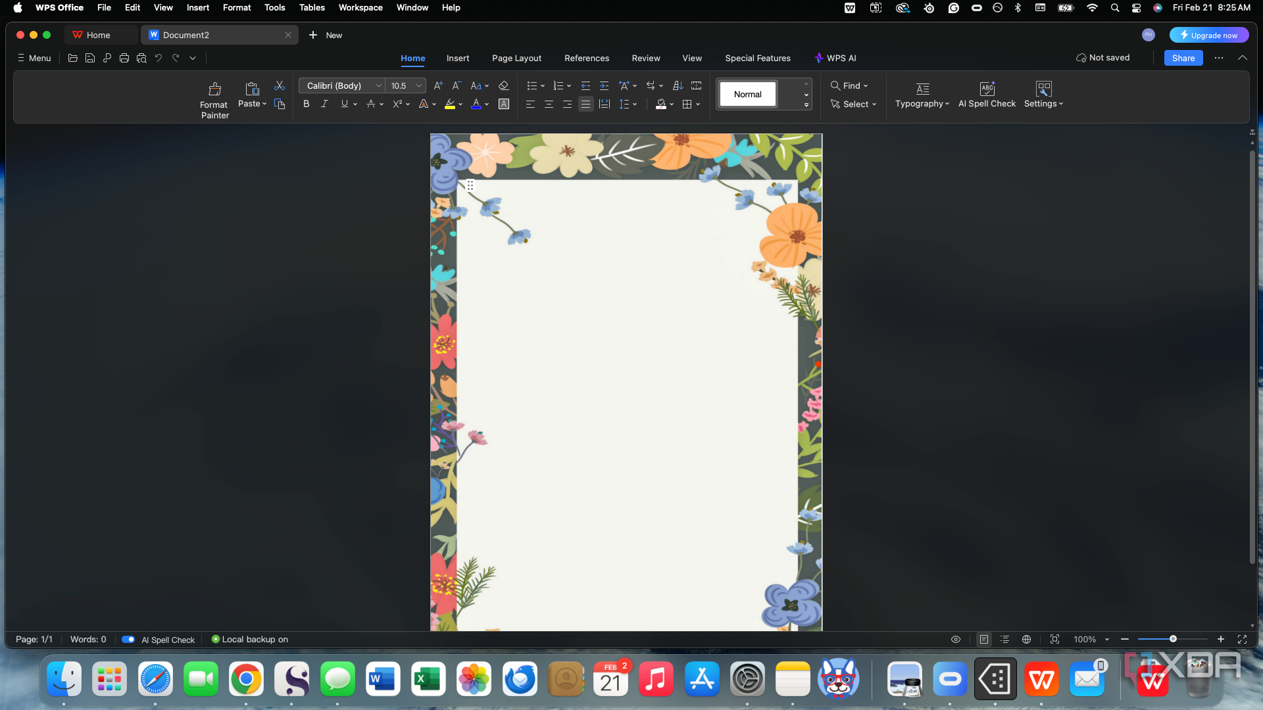The height and width of the screenshot is (710, 1263).
Task: Select the Normal style box
Action: (x=748, y=94)
